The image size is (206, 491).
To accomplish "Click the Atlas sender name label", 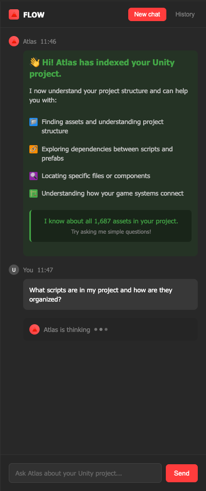I will click(30, 41).
